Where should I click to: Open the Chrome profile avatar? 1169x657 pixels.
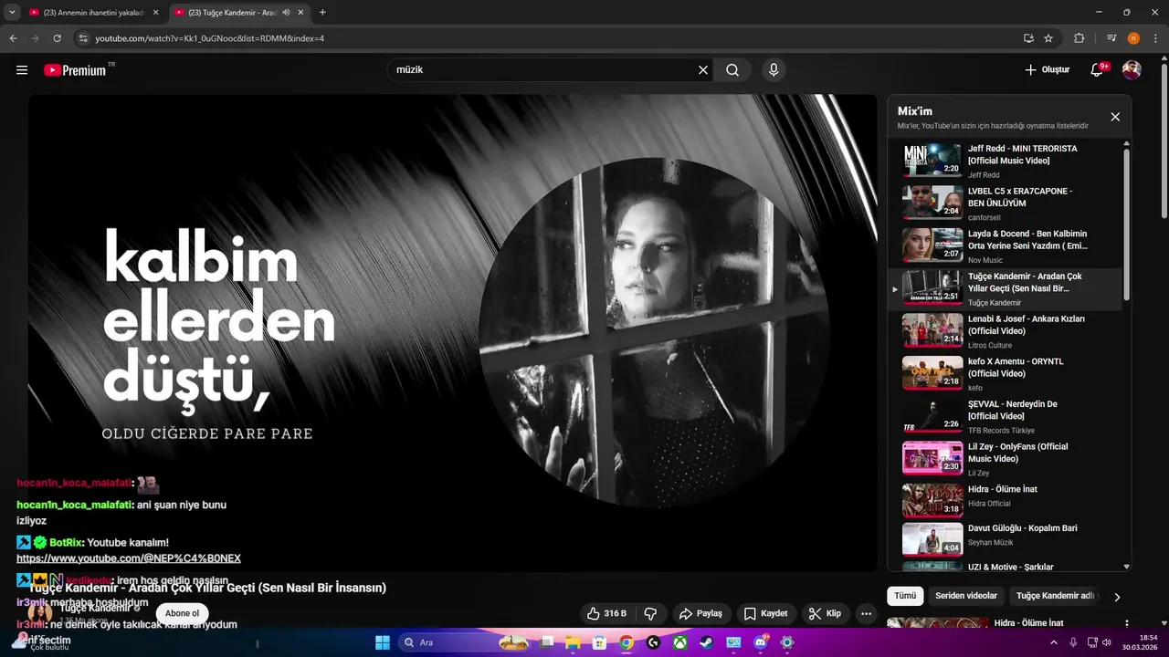point(1133,38)
